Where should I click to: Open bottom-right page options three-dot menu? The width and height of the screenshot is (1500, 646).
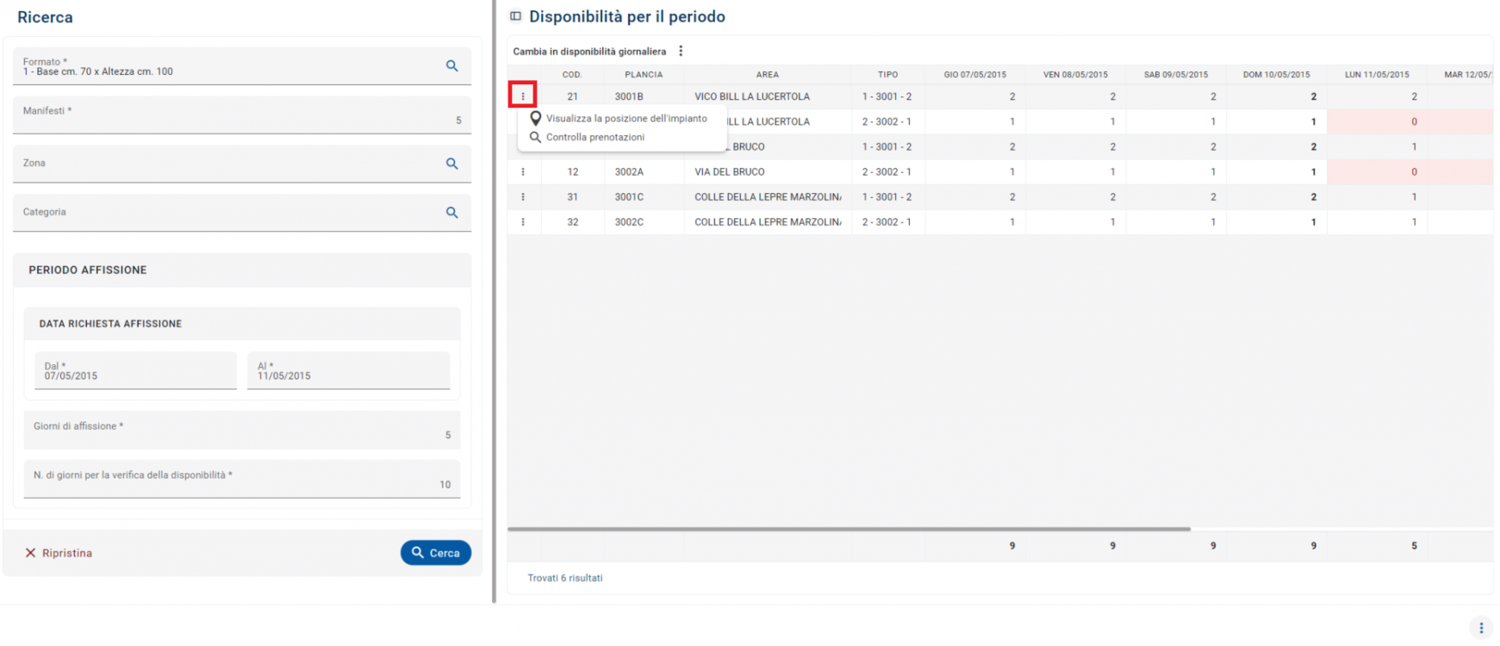pyautogui.click(x=1481, y=628)
